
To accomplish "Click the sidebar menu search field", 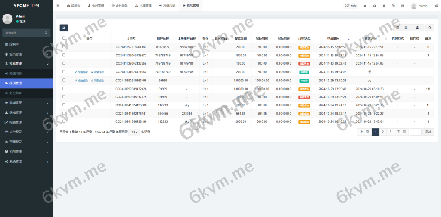I will coord(24,33).
